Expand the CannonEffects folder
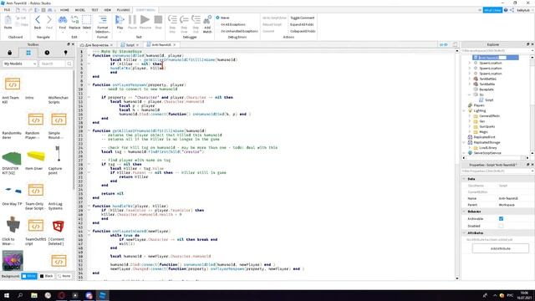The image size is (535, 301). [470, 116]
